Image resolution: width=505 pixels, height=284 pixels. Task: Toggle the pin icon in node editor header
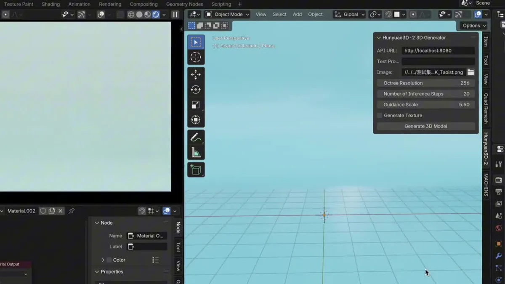[x=72, y=211]
